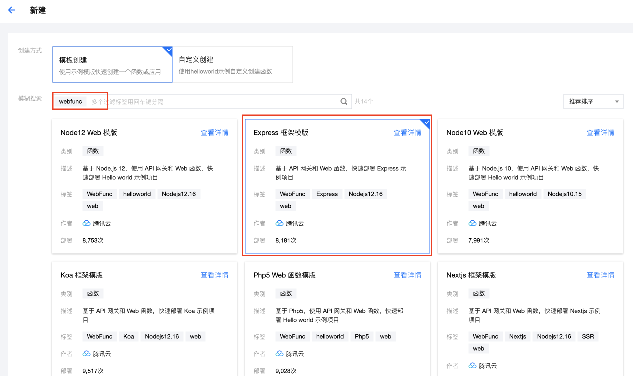Click 9,517次 deployment count
This screenshot has width=633, height=376.
coord(93,371)
